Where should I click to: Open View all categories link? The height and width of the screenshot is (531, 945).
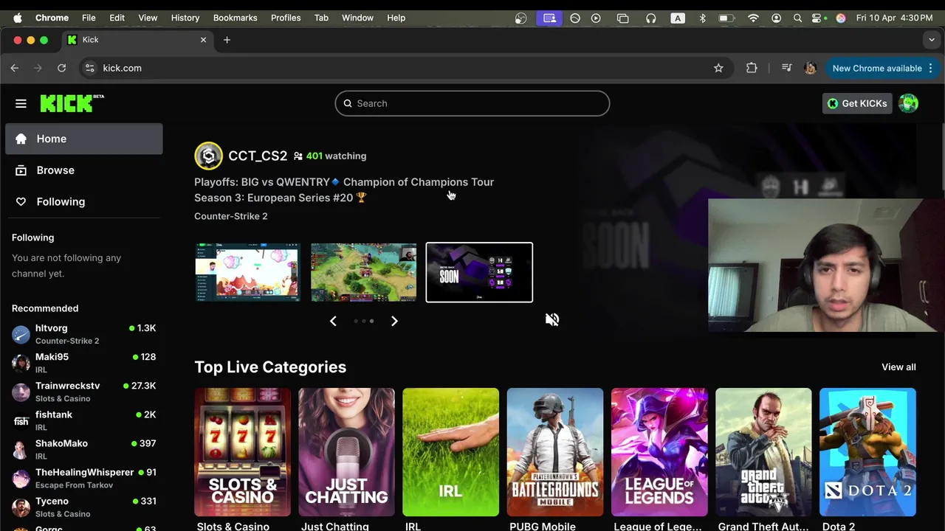tap(898, 367)
